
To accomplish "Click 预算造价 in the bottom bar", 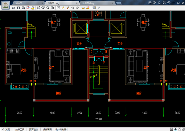I will point(34,129).
